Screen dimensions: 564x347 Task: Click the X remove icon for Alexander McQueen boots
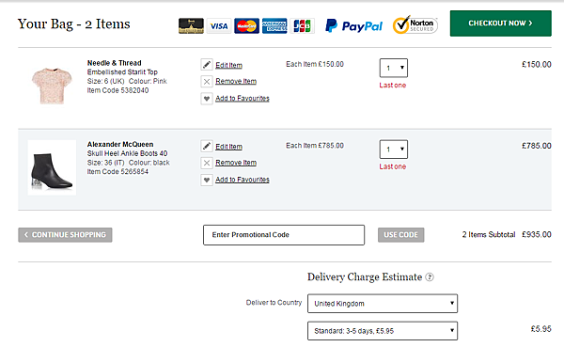pos(207,163)
